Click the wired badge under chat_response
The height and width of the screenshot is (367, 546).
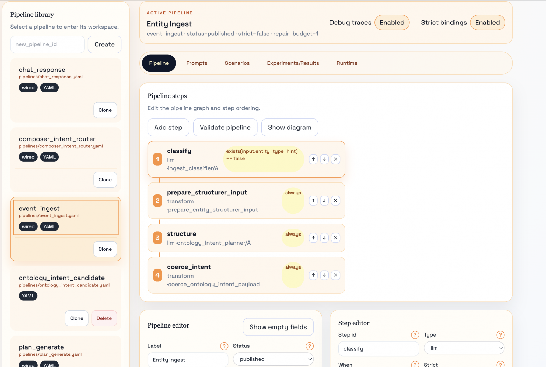[28, 88]
